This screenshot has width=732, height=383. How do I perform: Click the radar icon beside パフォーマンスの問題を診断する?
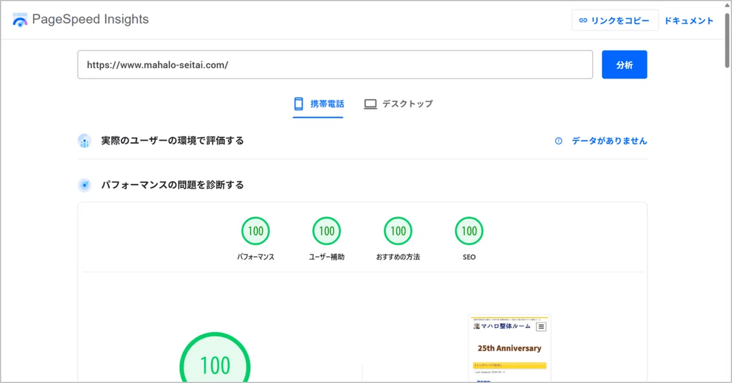(85, 185)
